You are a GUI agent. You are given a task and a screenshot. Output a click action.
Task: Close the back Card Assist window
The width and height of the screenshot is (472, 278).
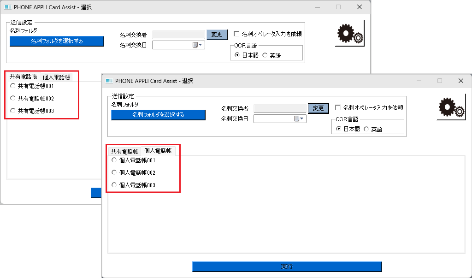(360, 7)
